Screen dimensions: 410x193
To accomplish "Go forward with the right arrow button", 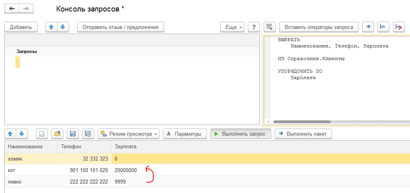I will [26, 9].
